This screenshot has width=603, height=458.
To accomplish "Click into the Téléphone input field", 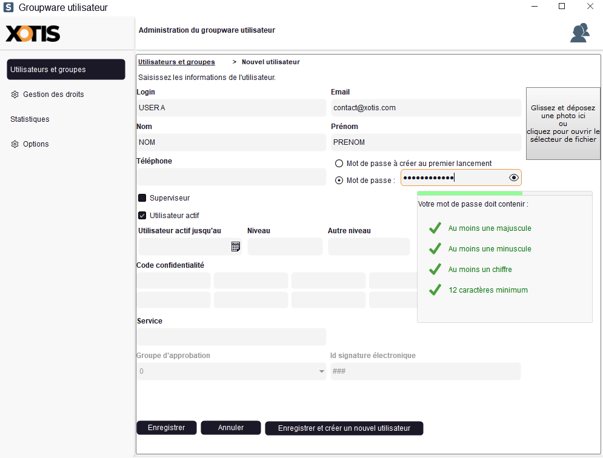I will point(231,177).
